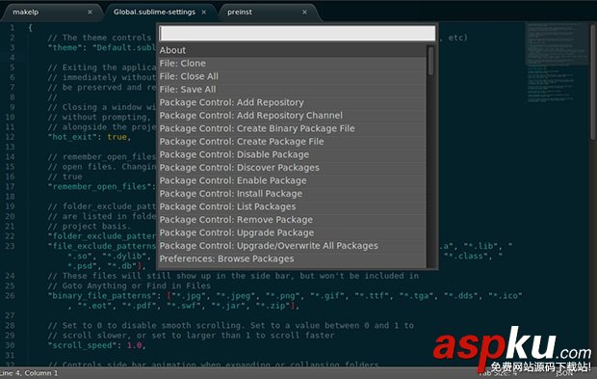597x379 pixels.
Task: Close the Global.sublime-settings tab
Action: pos(204,13)
